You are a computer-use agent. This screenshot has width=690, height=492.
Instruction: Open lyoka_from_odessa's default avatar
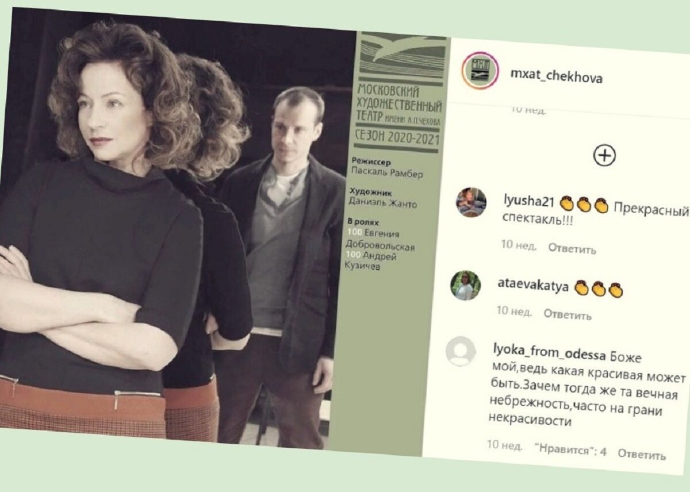pos(461,351)
